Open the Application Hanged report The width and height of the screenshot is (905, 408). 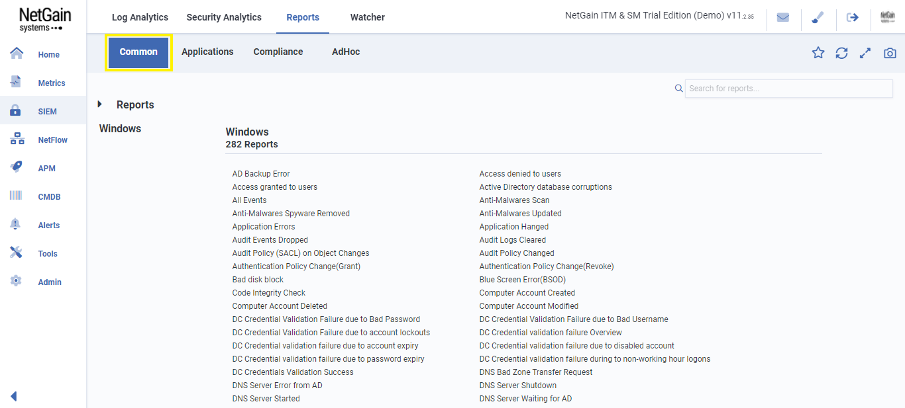tap(514, 227)
